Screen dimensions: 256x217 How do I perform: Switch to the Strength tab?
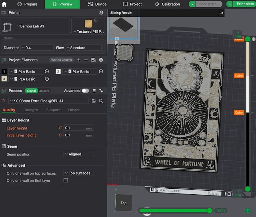30,110
